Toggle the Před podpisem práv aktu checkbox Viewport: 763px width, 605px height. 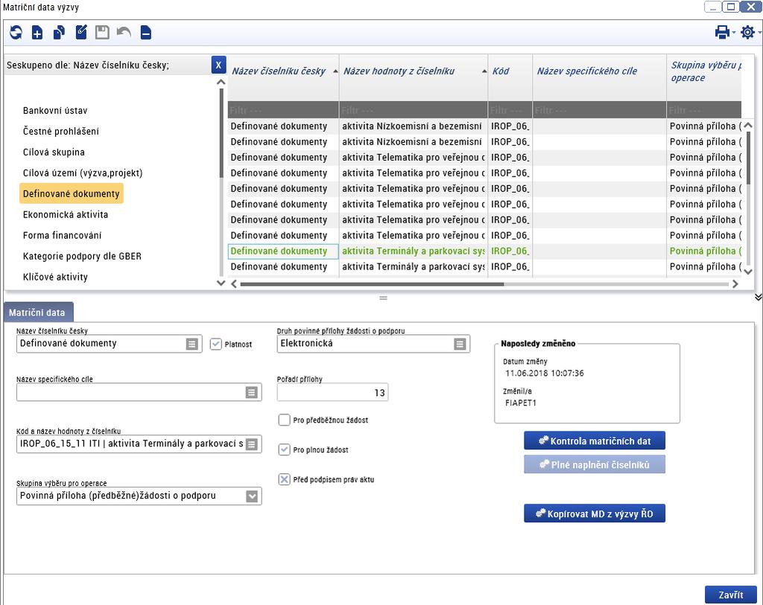point(284,480)
